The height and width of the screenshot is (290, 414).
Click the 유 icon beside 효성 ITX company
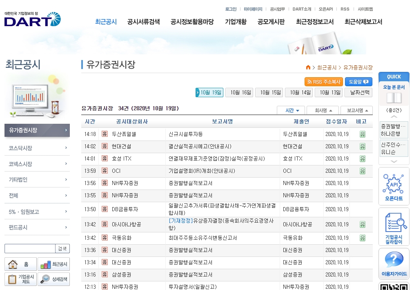click(105, 158)
